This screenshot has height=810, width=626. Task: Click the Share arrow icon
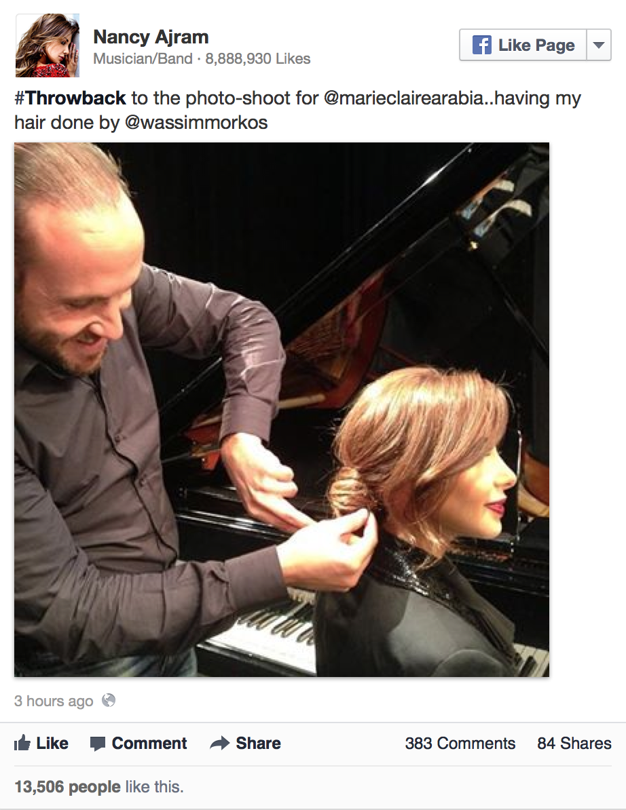pyautogui.click(x=220, y=744)
